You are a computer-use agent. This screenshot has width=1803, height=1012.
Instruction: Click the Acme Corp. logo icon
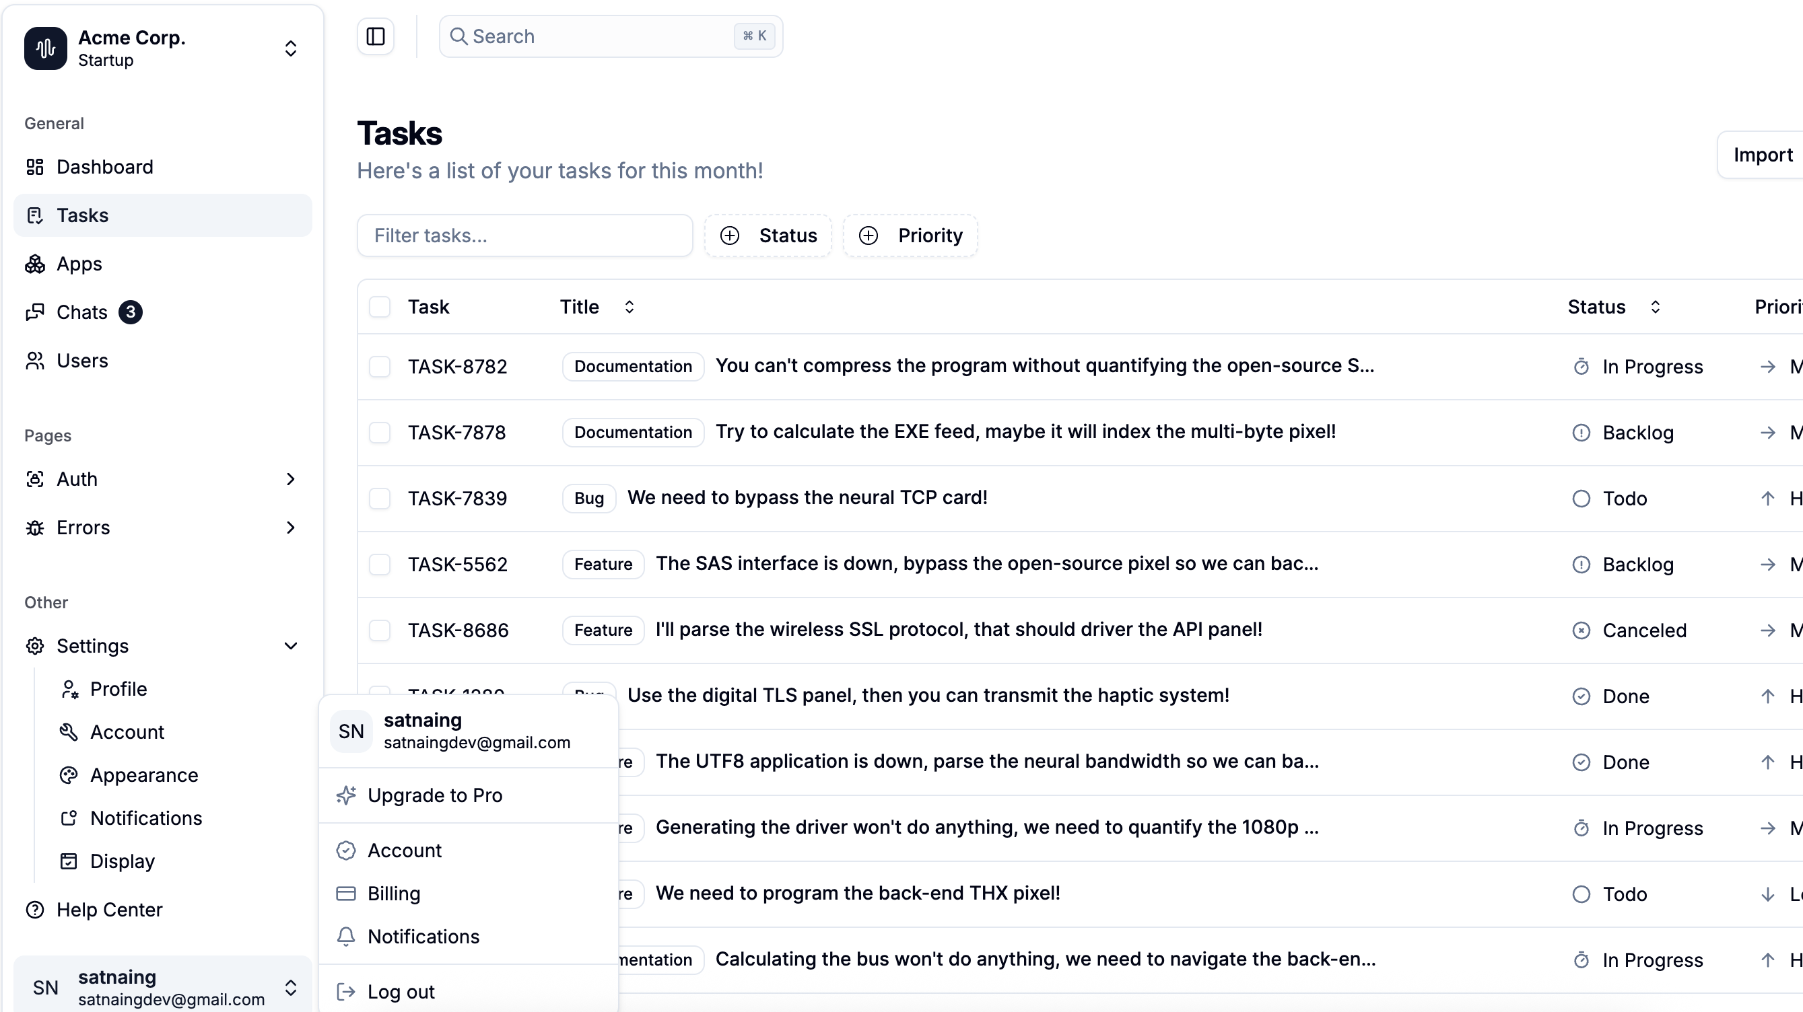[x=46, y=48]
